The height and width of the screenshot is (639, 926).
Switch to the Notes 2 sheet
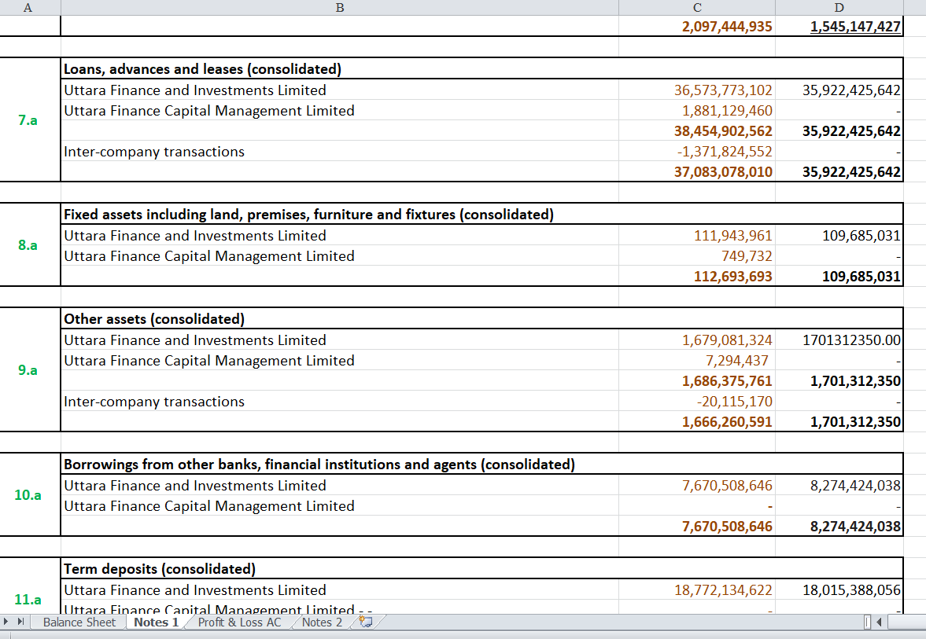point(321,622)
